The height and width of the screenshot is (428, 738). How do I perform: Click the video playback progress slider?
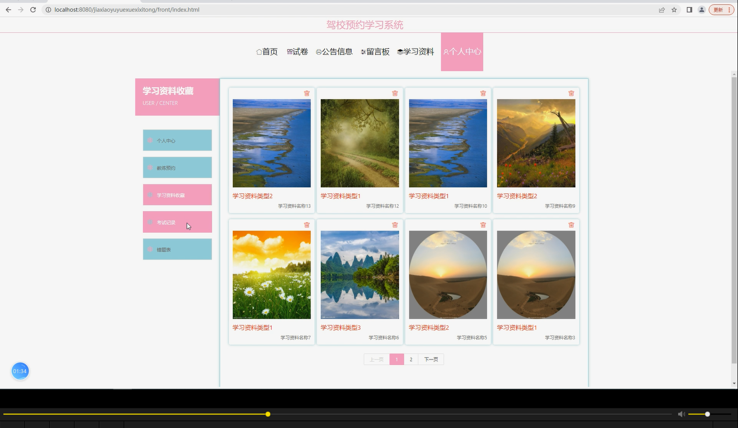tap(267, 414)
